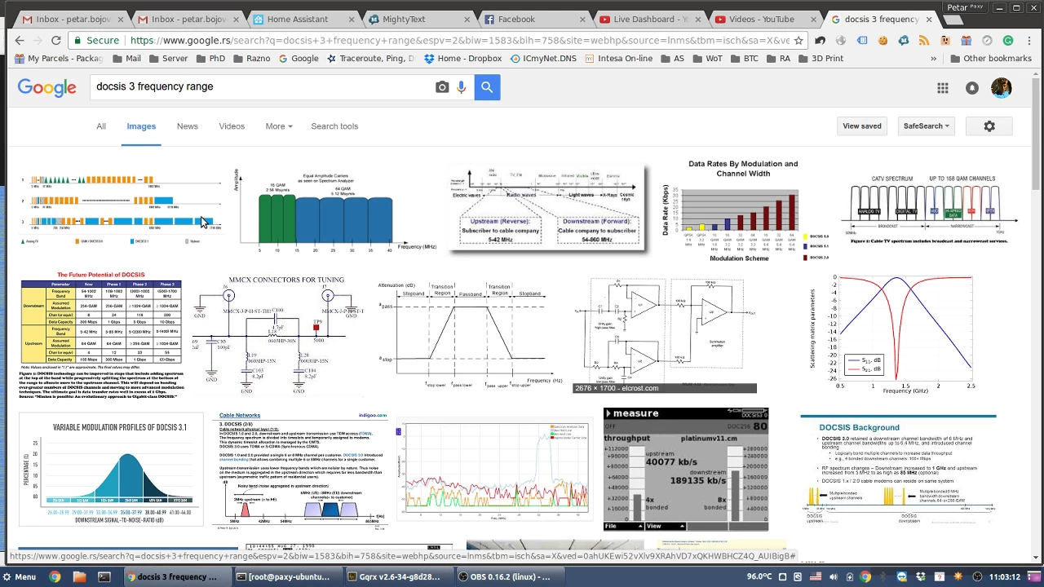Open the Grammarly extension icon
This screenshot has width=1044, height=587.
coord(1008,40)
